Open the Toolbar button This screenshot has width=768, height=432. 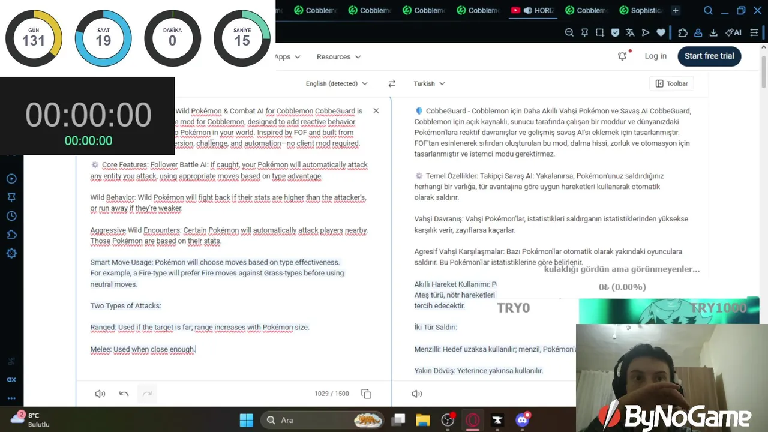pos(671,83)
